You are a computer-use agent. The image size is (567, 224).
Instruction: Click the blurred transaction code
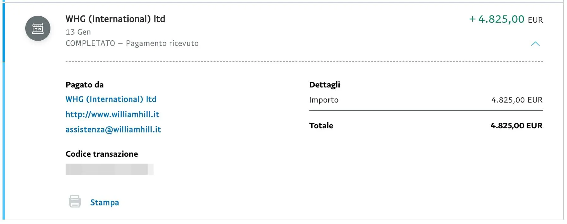point(109,169)
